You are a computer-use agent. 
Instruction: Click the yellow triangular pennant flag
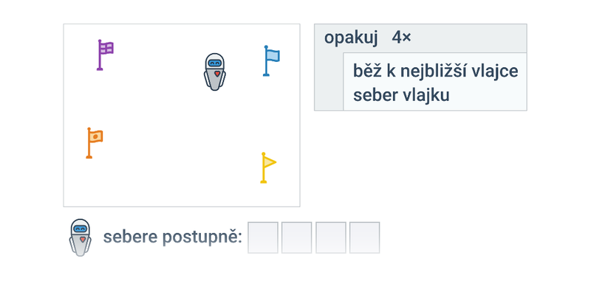[268, 168]
